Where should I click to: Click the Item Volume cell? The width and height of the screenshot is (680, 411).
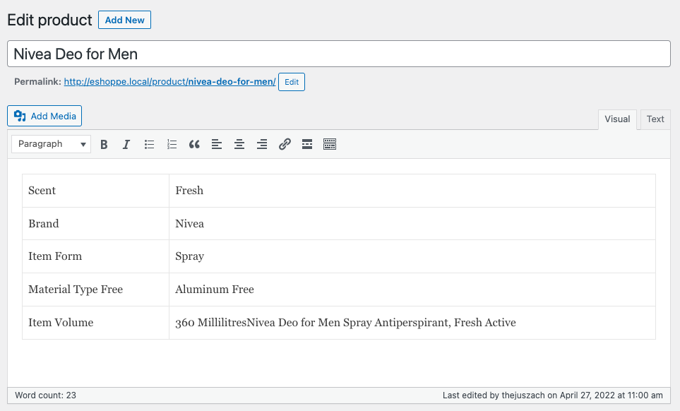click(x=95, y=323)
